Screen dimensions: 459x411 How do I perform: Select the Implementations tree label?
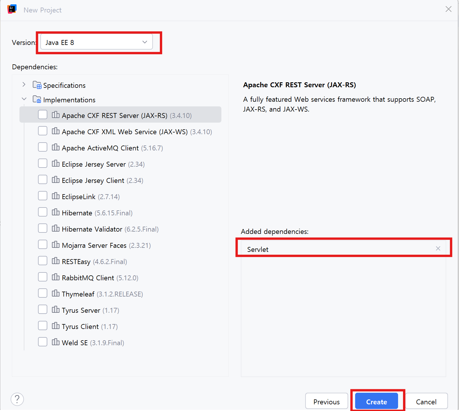69,100
